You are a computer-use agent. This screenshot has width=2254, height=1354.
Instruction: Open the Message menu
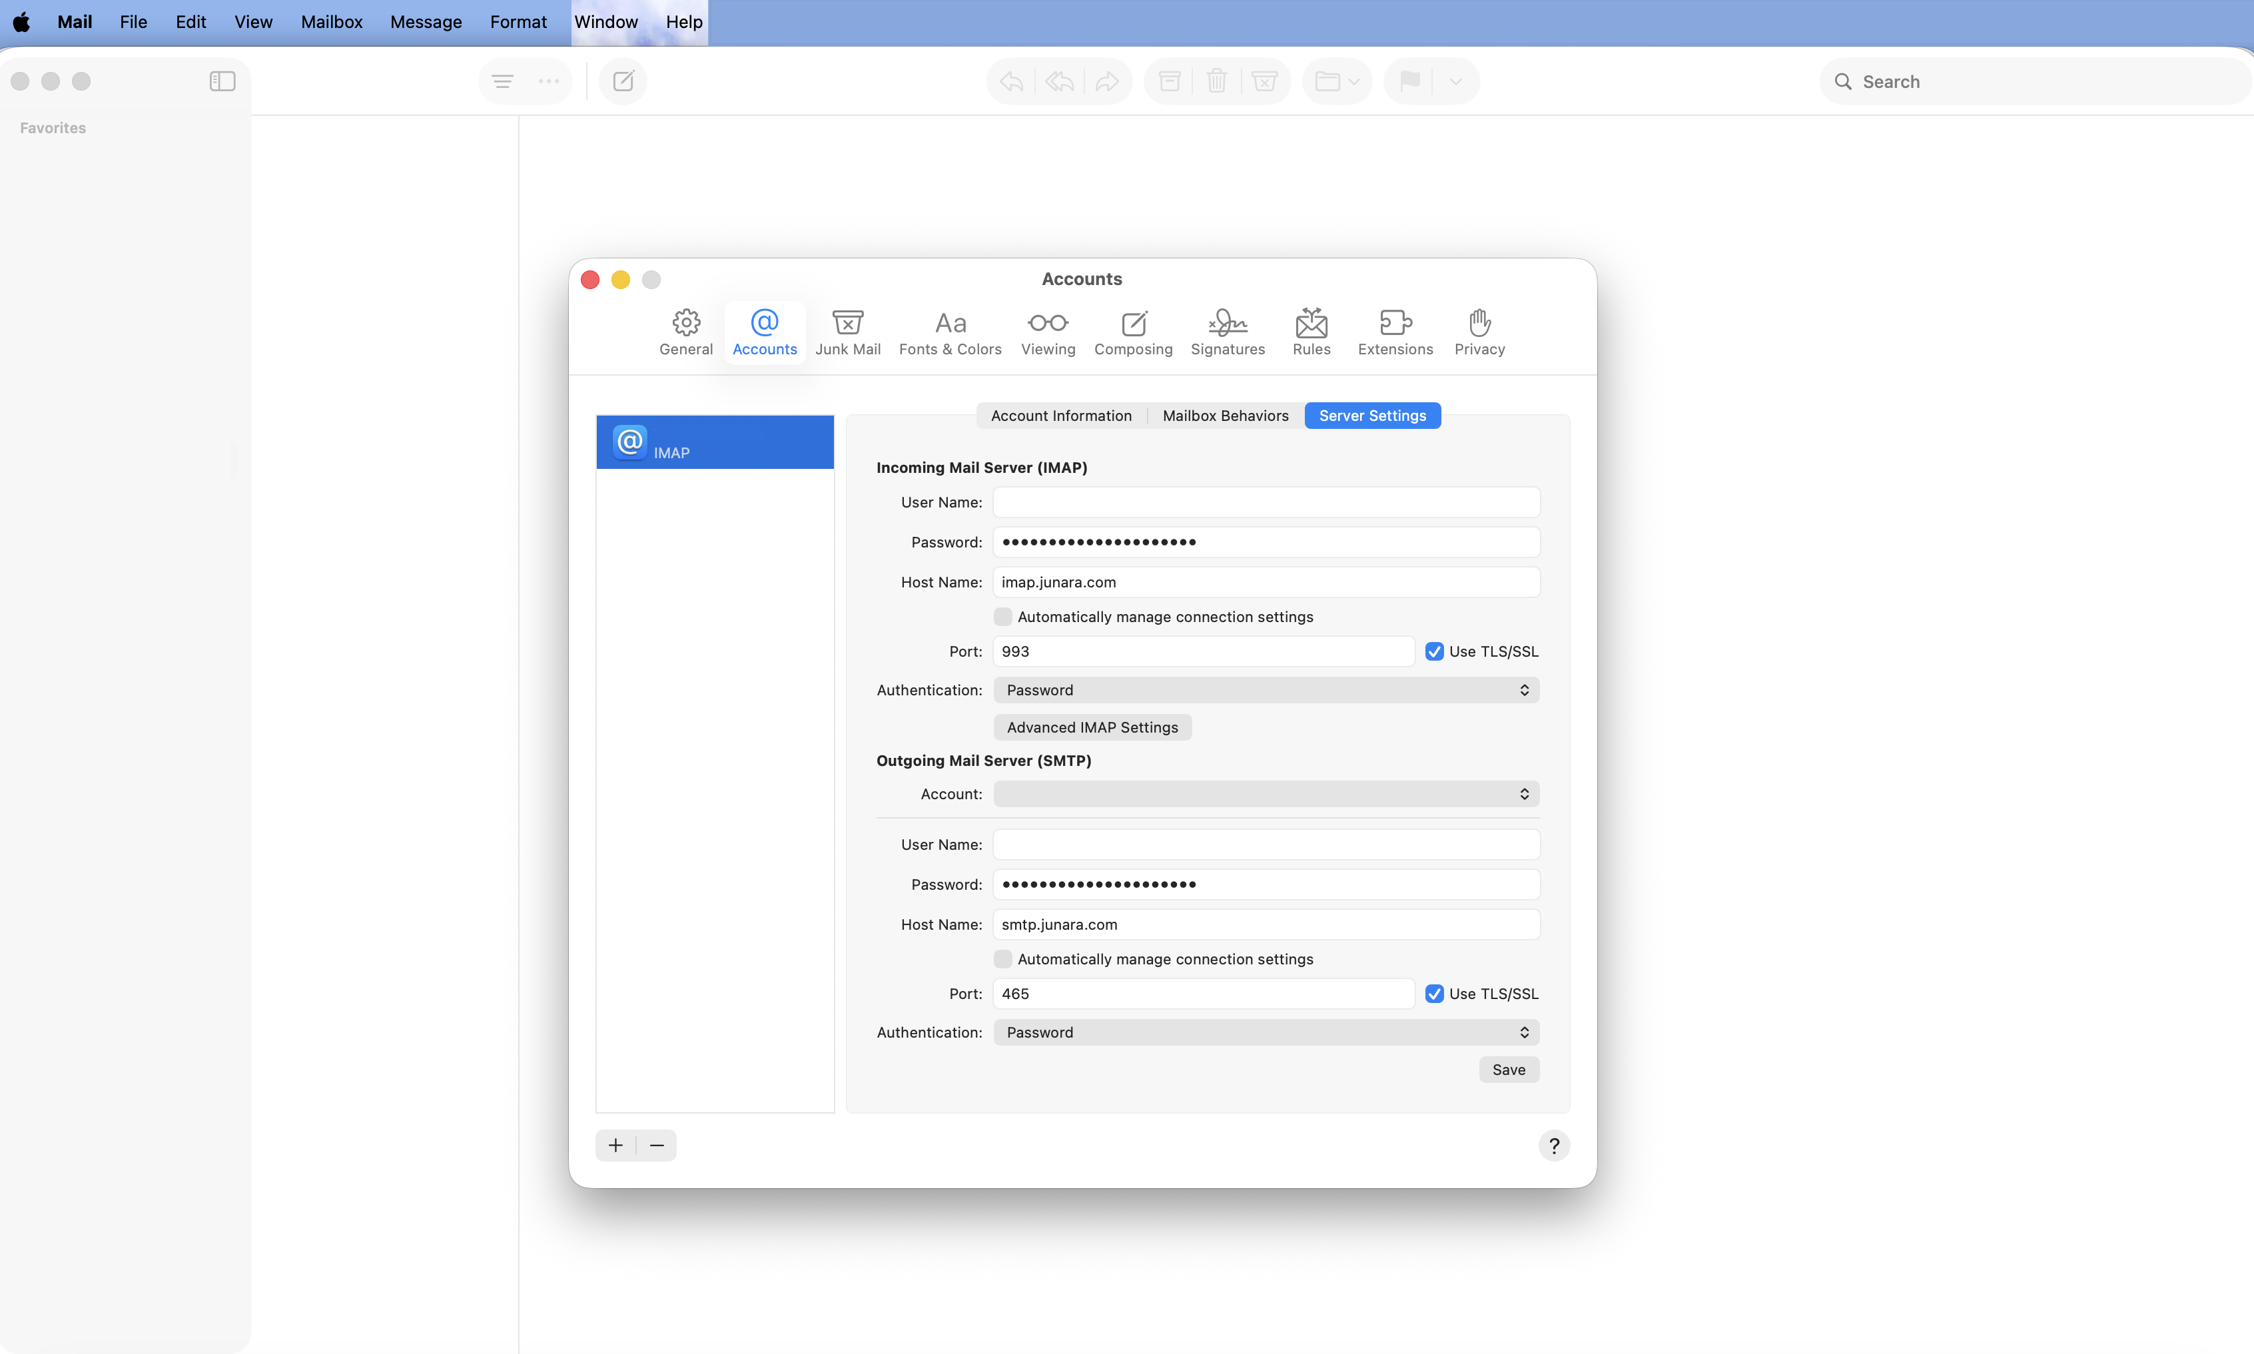tap(426, 22)
